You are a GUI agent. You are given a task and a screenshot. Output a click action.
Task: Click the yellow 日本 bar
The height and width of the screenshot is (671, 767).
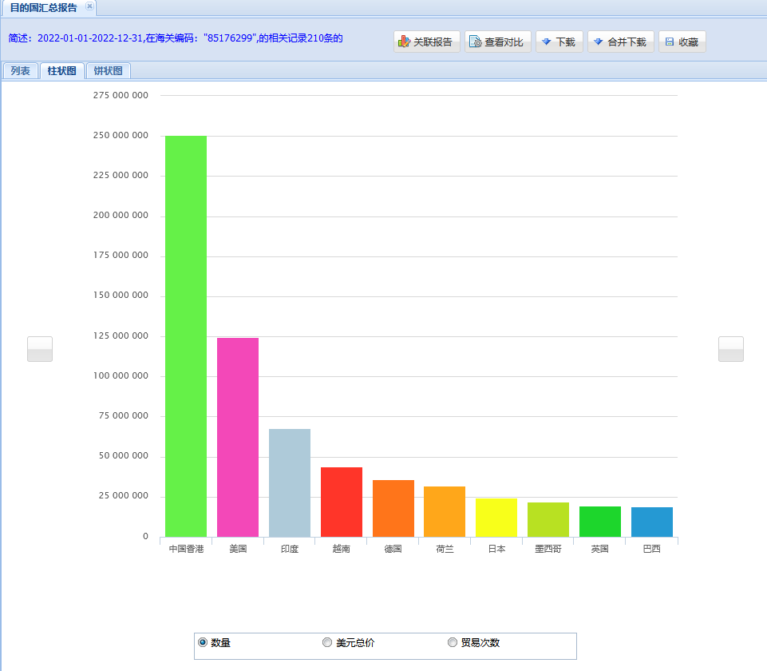(x=496, y=518)
